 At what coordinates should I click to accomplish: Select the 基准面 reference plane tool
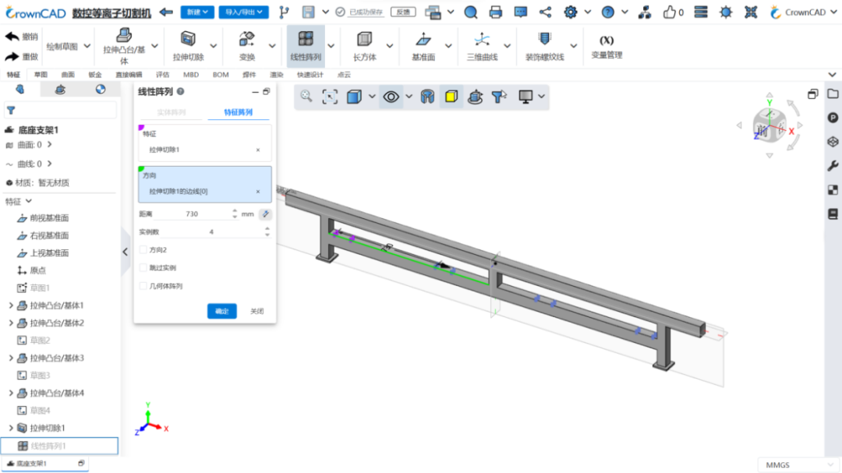tap(423, 46)
